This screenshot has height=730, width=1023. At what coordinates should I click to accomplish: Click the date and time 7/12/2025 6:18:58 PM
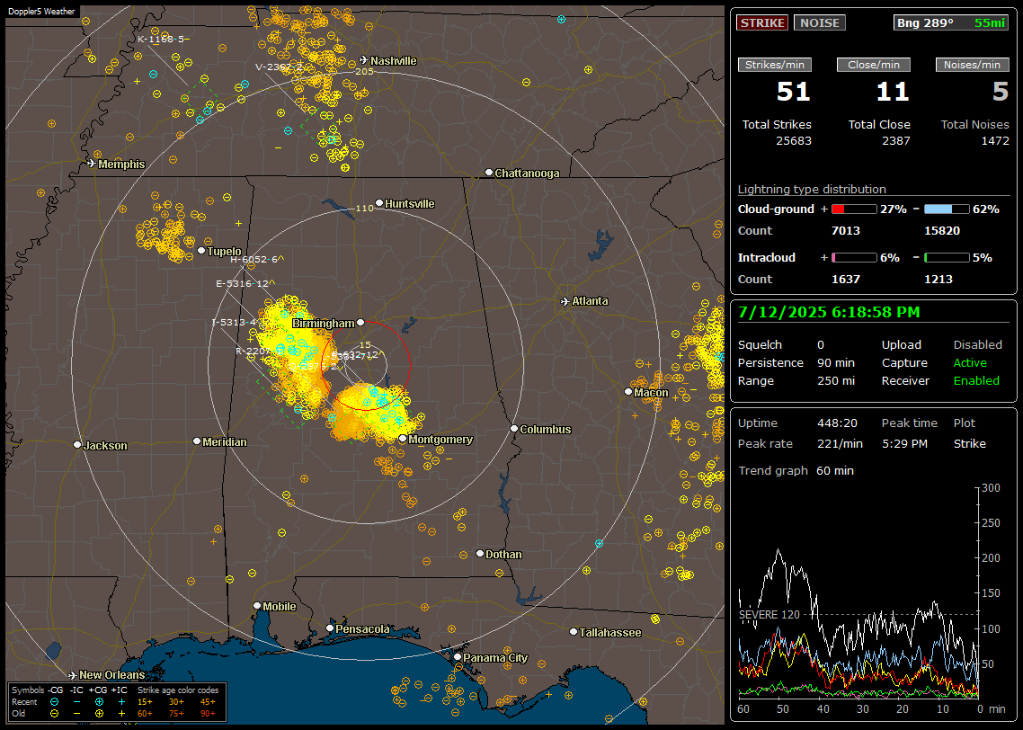829,312
